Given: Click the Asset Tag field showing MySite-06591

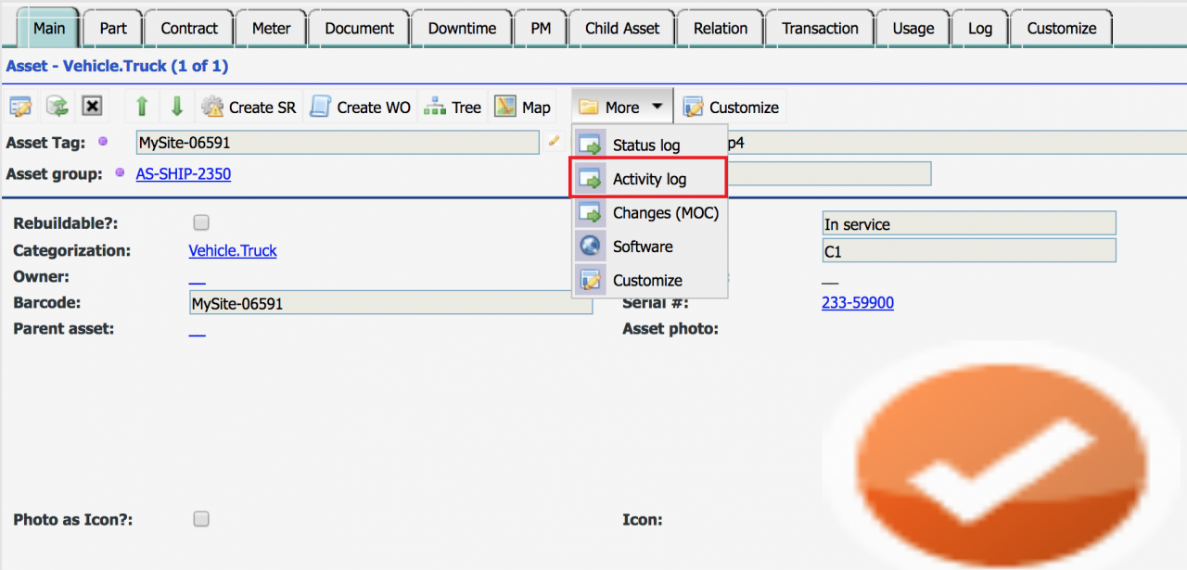Looking at the screenshot, I should coord(337,143).
